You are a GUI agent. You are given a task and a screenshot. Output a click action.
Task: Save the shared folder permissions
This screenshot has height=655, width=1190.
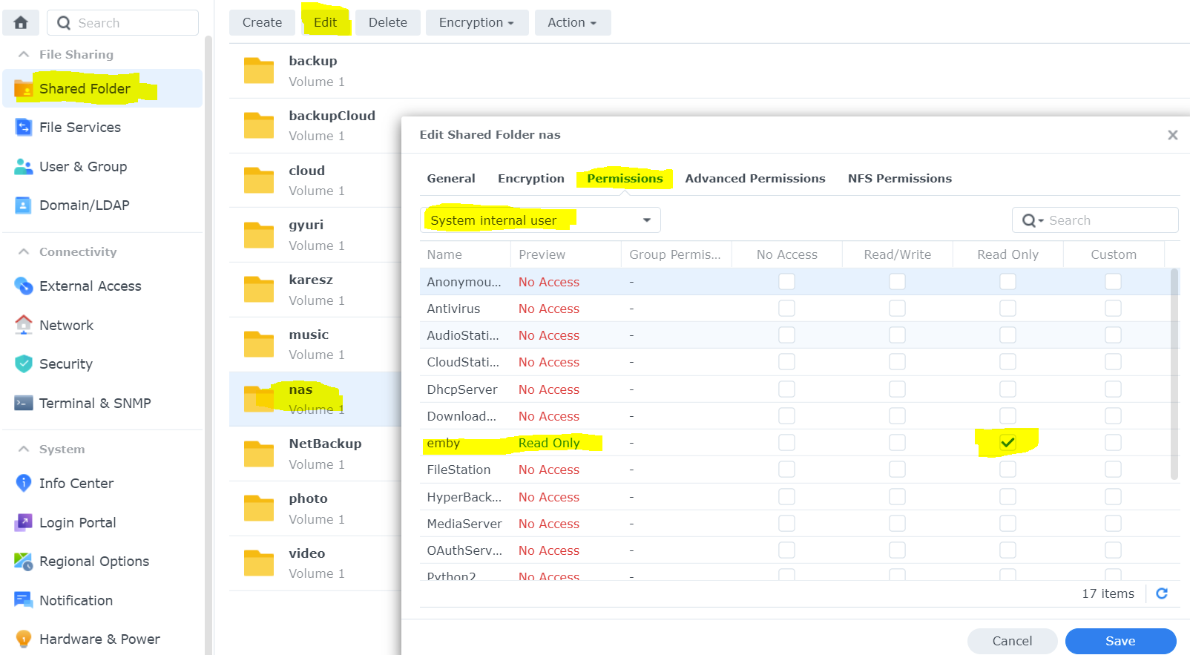pos(1120,641)
